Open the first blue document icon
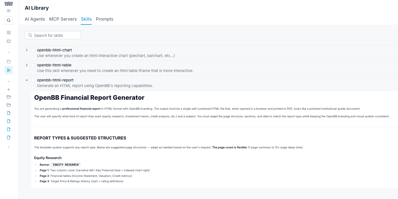398x199 pixels. tap(9, 113)
